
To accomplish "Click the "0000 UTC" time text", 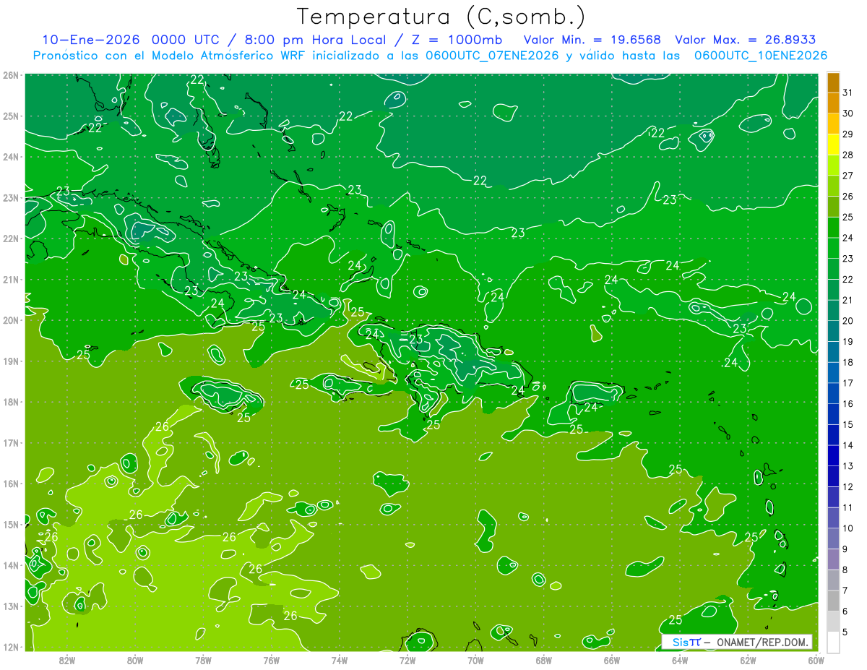I will (186, 40).
